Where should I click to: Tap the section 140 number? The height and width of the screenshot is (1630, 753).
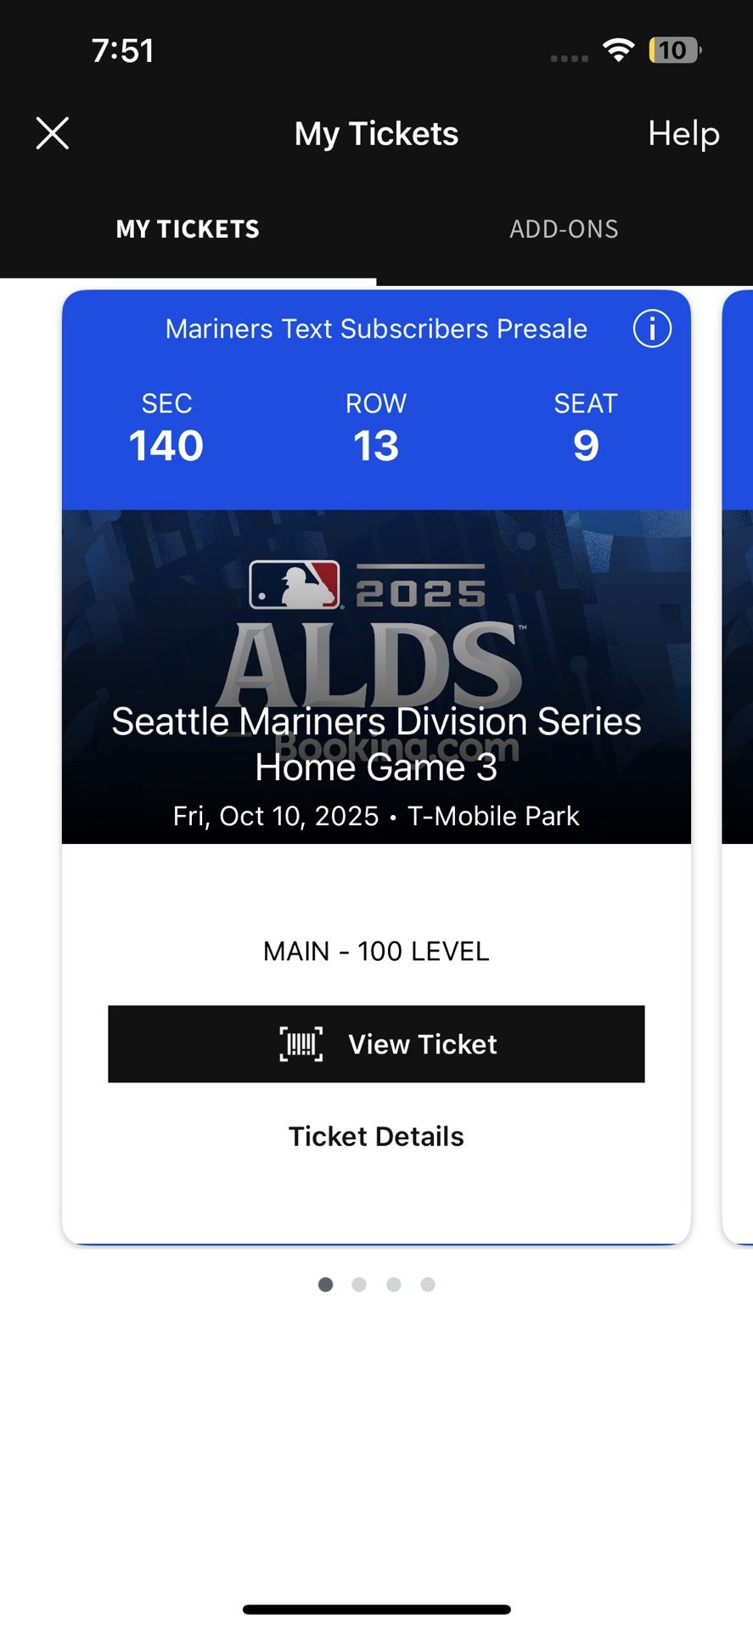pyautogui.click(x=166, y=446)
